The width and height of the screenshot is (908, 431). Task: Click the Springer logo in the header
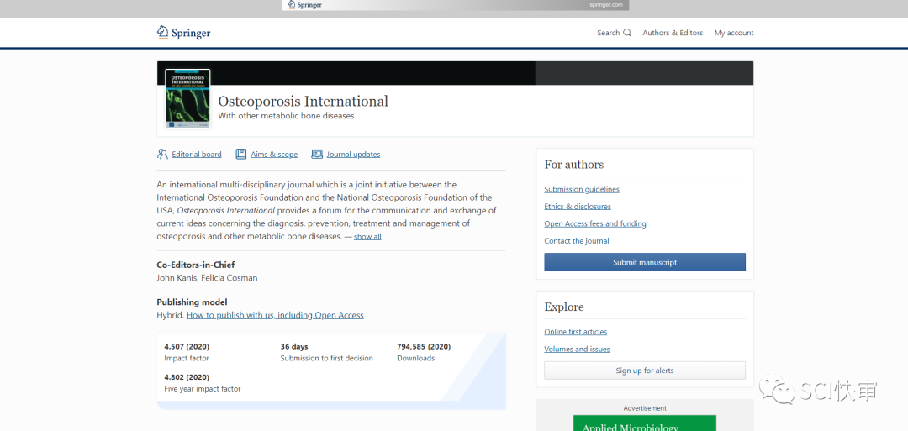(183, 33)
